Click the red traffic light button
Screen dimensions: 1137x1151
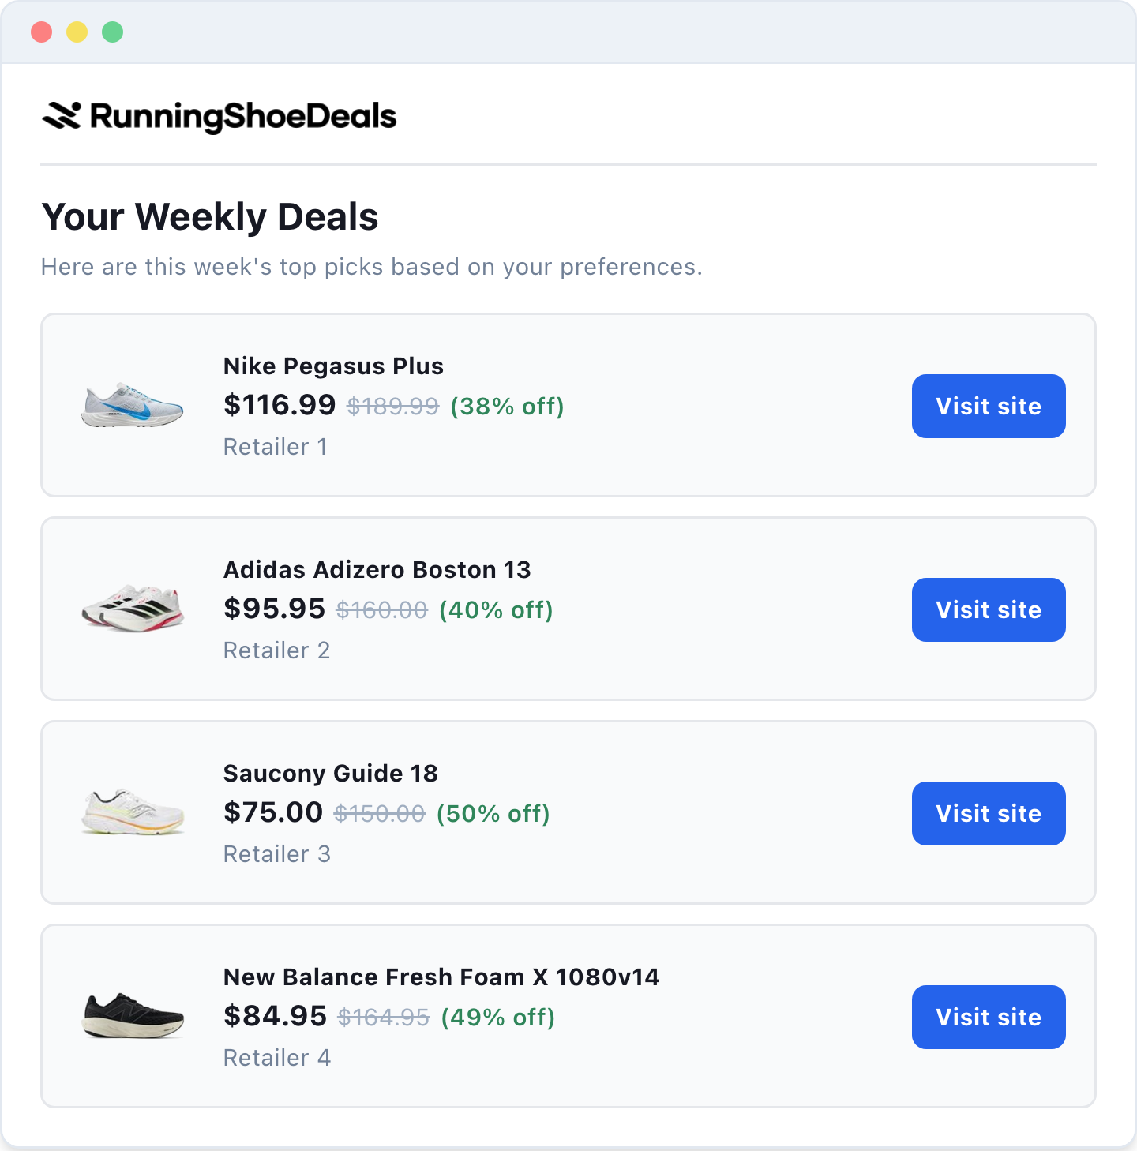(43, 32)
